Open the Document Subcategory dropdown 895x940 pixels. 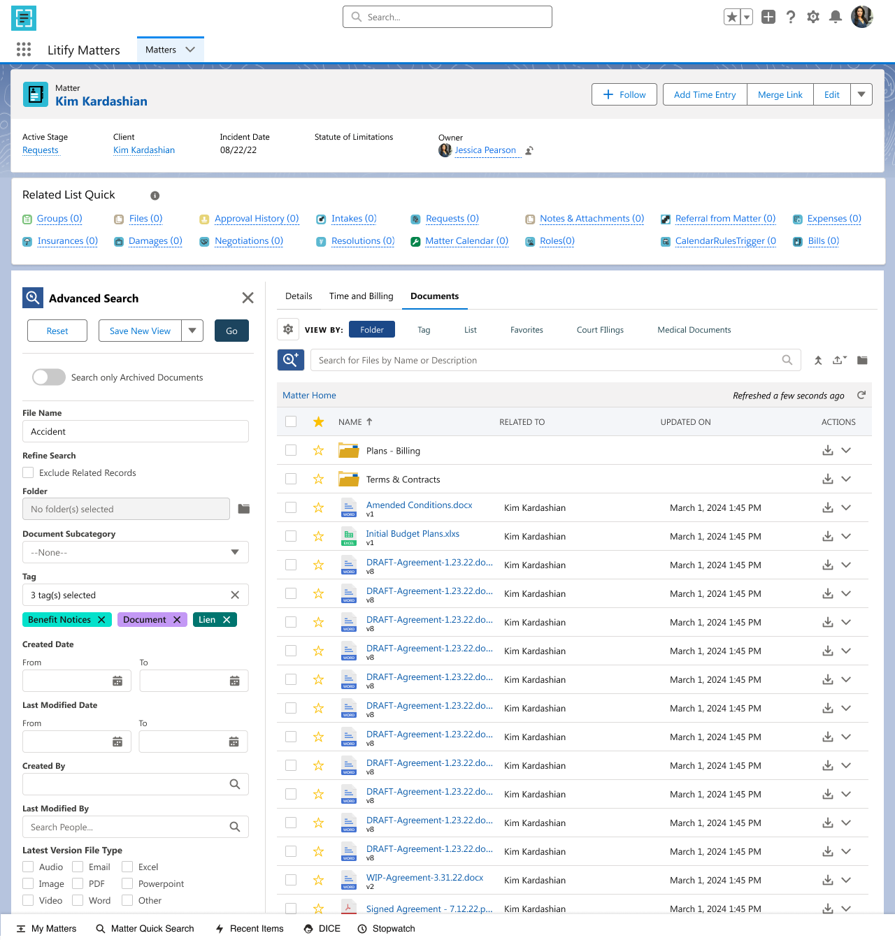[x=136, y=552]
